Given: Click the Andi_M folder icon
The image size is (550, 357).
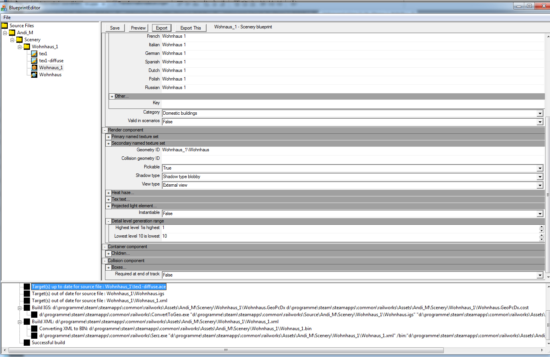Looking at the screenshot, I should [12, 33].
